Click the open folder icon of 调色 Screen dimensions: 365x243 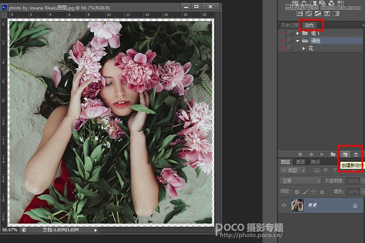pos(305,41)
